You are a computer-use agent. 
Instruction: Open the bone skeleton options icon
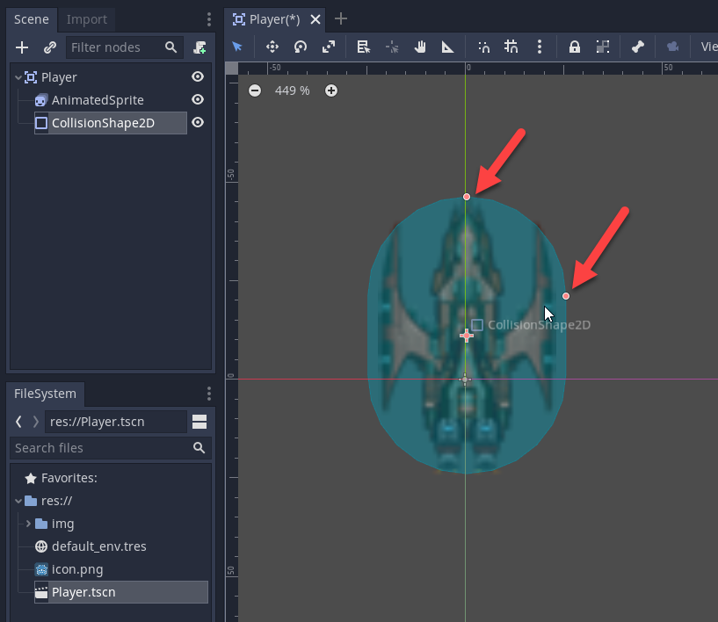point(638,47)
